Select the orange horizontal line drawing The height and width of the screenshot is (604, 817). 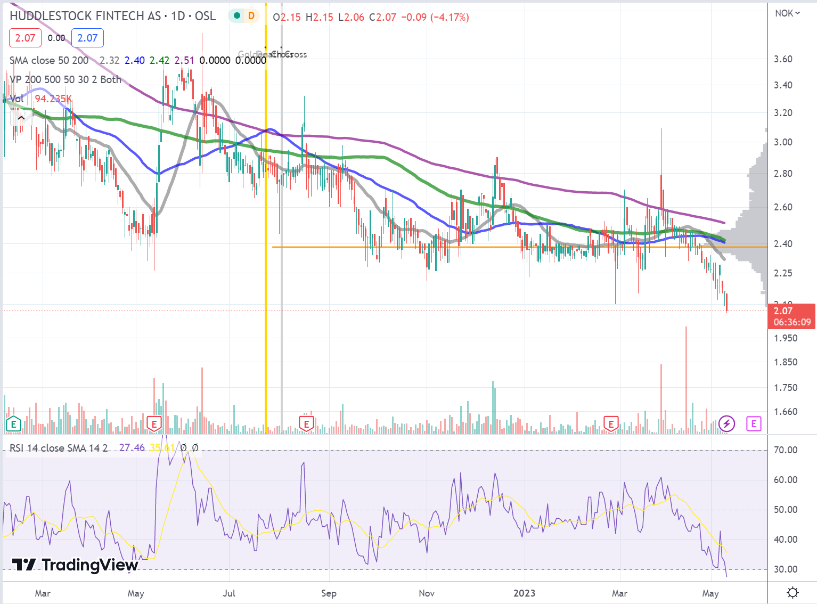[x=519, y=247]
